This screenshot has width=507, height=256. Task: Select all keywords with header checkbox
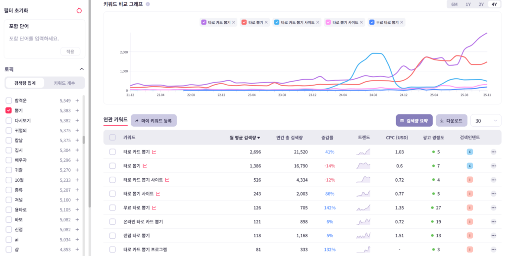(x=112, y=137)
